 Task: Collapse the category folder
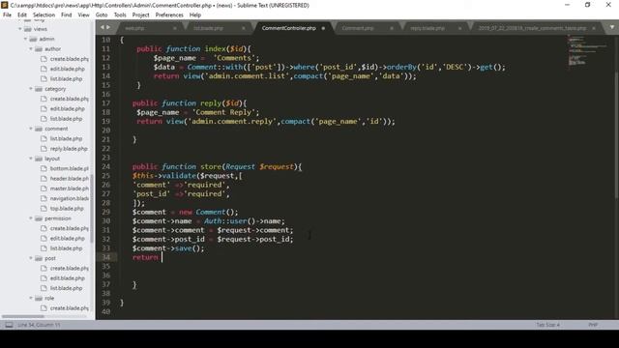(x=31, y=89)
